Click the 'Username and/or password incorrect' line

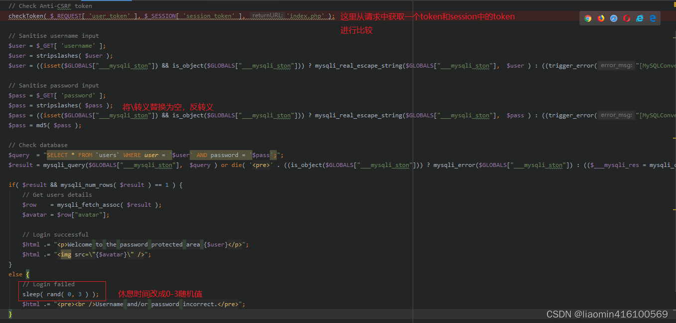point(134,304)
